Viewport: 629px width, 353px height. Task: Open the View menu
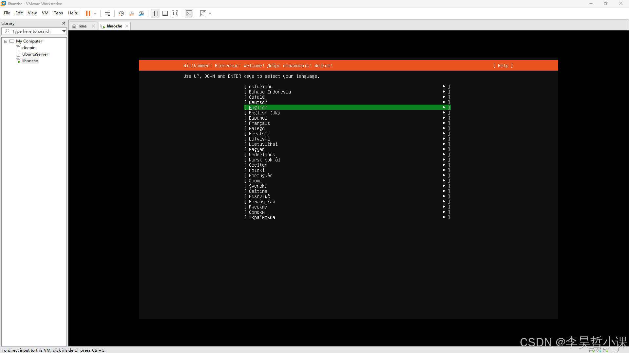[32, 13]
